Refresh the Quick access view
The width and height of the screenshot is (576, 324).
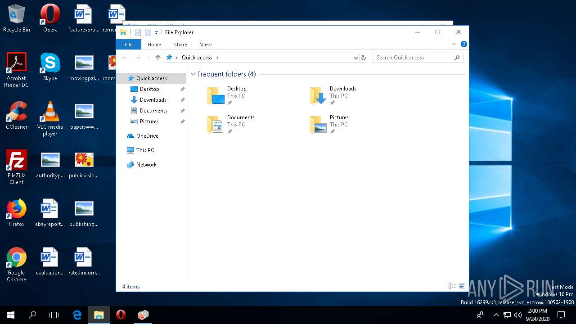[364, 58]
